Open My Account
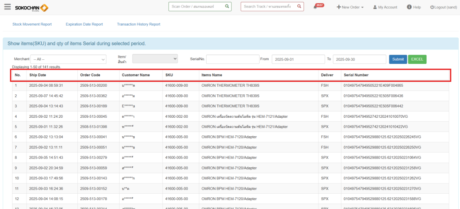This screenshot has width=460, height=209. 384,7
